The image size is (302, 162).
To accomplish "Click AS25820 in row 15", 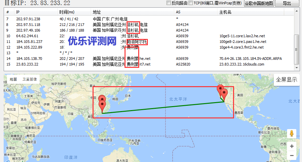I will pos(183,64).
